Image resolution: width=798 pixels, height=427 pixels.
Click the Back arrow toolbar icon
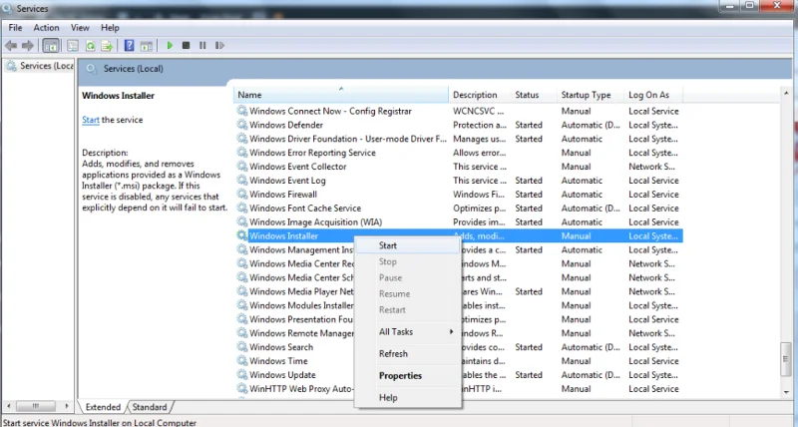coord(11,46)
